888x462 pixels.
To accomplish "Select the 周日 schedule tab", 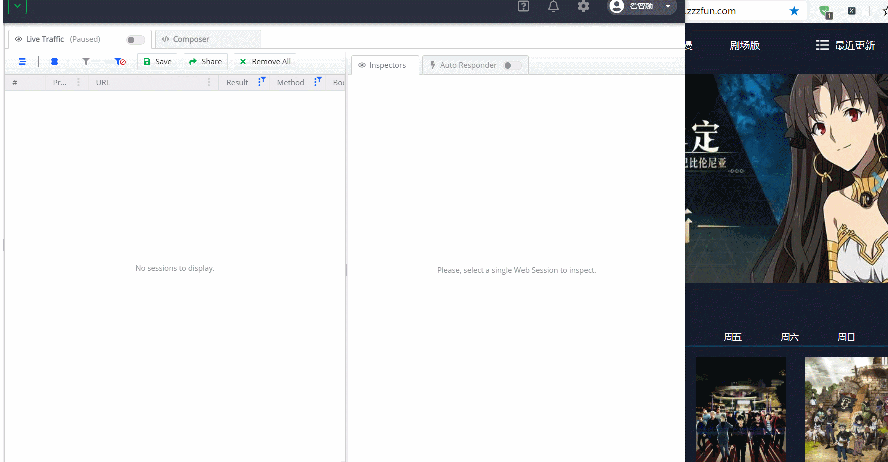I will pyautogui.click(x=846, y=337).
